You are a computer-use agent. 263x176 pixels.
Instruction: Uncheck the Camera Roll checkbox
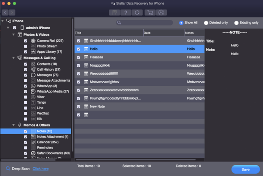pos(26,41)
